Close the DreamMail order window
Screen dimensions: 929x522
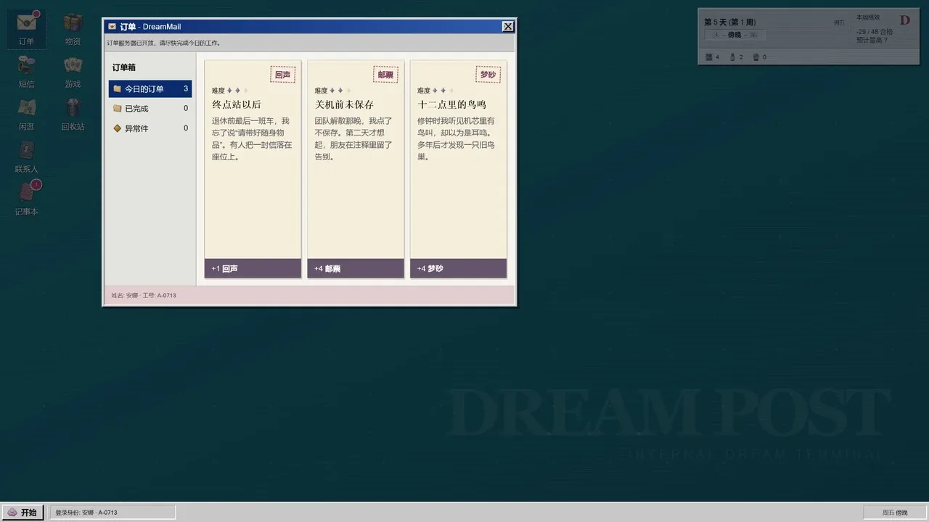(x=508, y=26)
